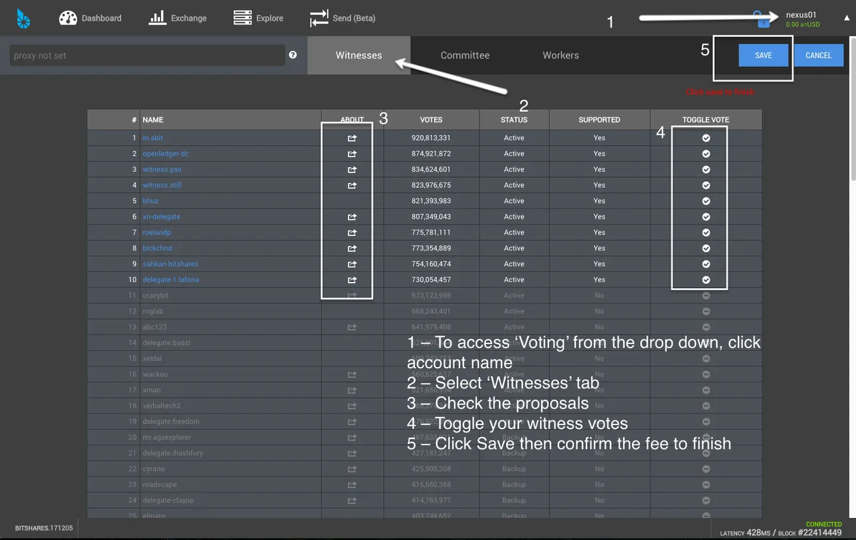
Task: Open the about link icon for xman
Action: click(x=352, y=390)
